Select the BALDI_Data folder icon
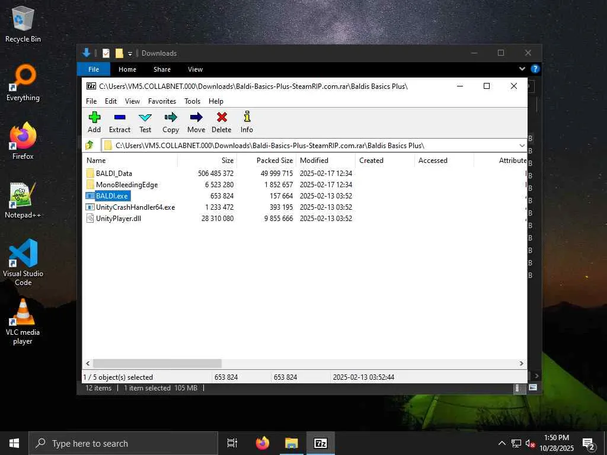This screenshot has height=455, width=607. pyautogui.click(x=90, y=173)
